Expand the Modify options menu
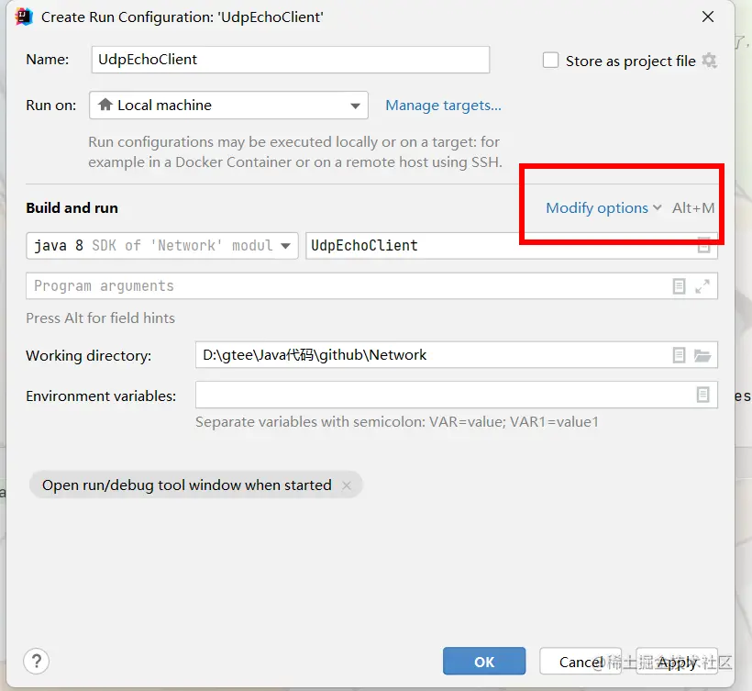This screenshot has height=691, width=752. [603, 207]
